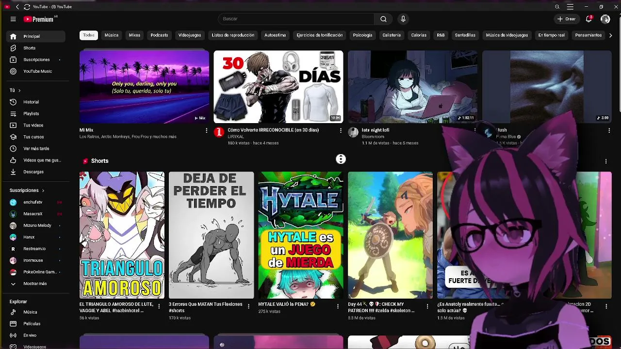Play late night lofi thumbnail
The image size is (621, 349).
(412, 87)
